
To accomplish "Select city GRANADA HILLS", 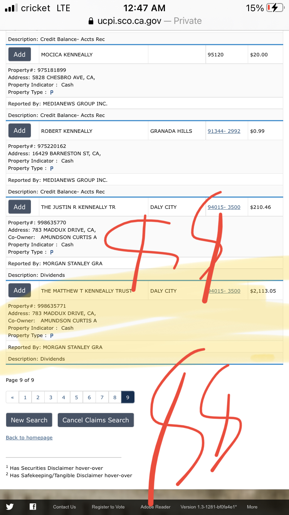I will (x=171, y=131).
